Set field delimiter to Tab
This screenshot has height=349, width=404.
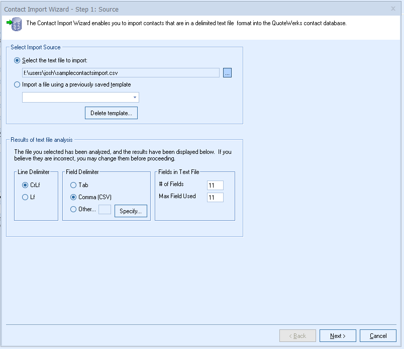(x=73, y=185)
